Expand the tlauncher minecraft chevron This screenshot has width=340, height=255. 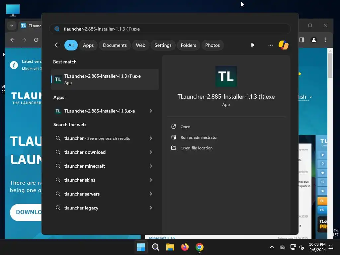151,166
